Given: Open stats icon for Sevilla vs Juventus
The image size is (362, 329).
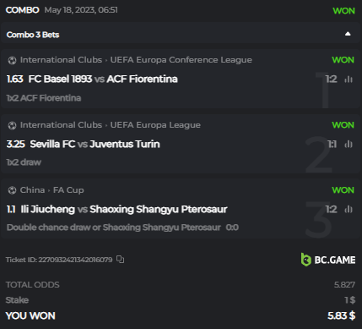Looking at the screenshot, I should (x=348, y=145).
